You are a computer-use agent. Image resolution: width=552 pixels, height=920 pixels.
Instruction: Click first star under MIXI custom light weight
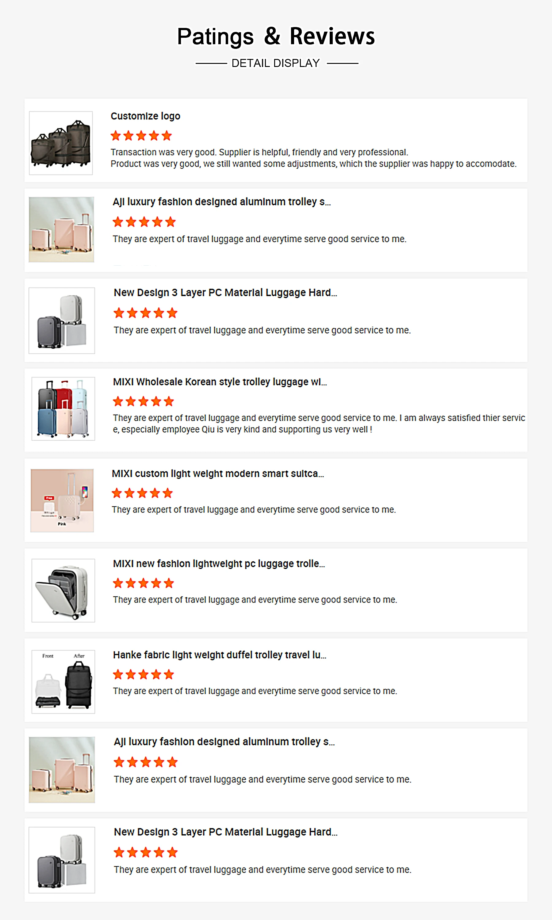pyautogui.click(x=117, y=493)
